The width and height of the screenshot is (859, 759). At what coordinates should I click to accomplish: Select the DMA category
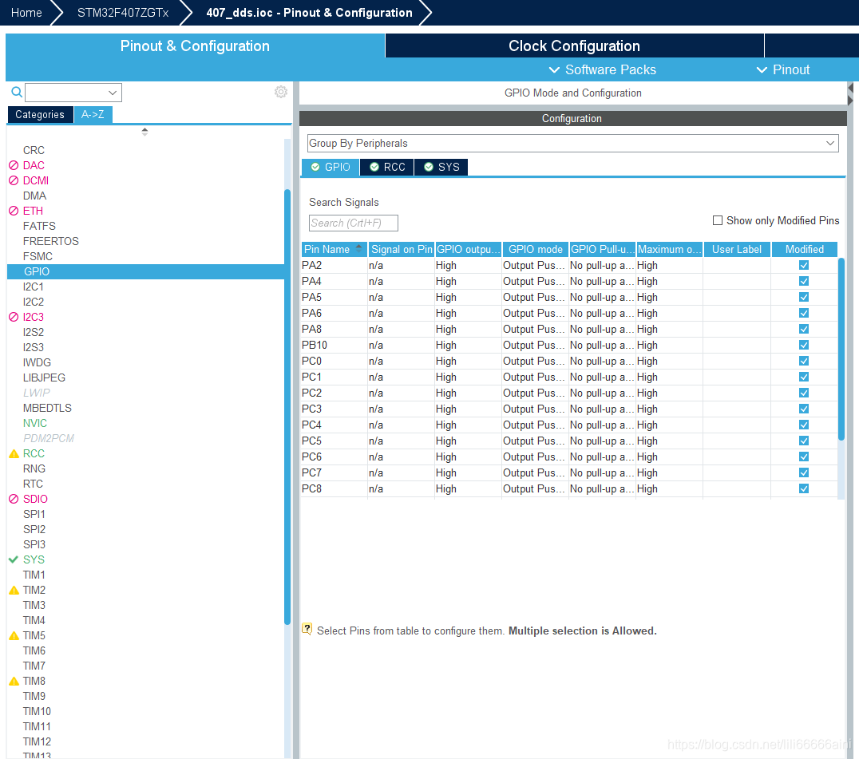[x=34, y=196]
